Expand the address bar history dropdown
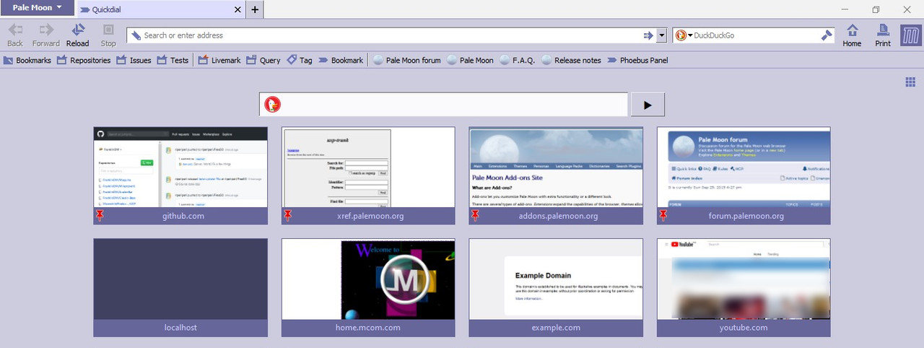This screenshot has width=924, height=348. click(662, 35)
